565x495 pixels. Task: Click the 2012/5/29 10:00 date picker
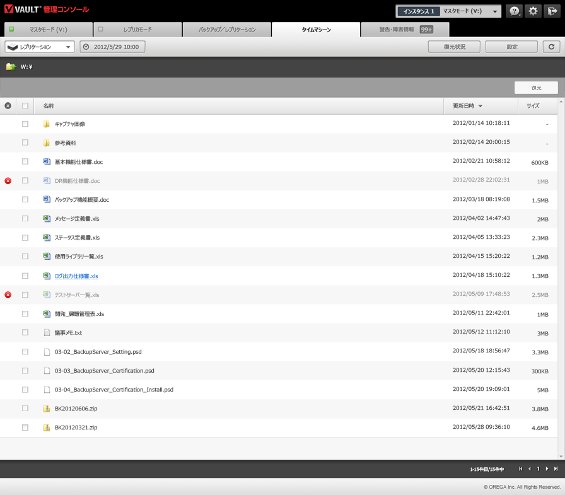point(113,47)
